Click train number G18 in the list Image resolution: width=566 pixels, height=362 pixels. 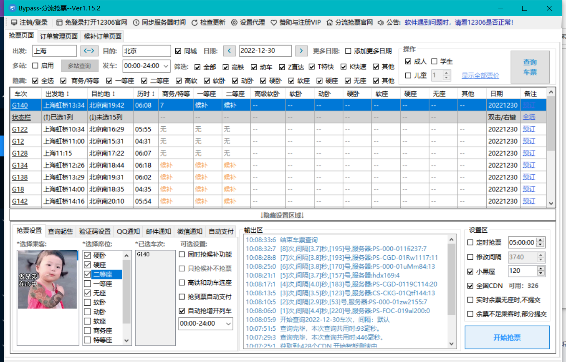click(18, 189)
